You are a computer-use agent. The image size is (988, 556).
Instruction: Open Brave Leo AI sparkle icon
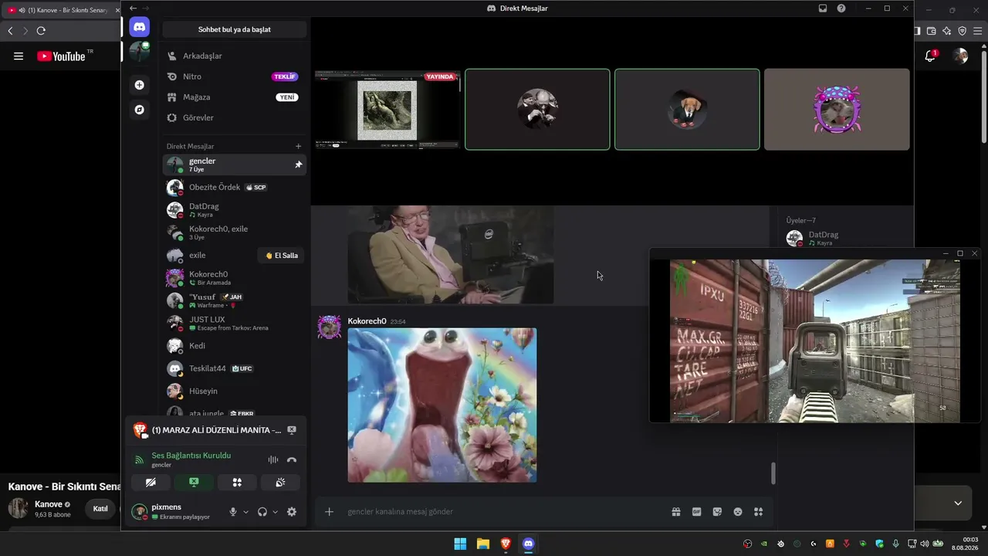947,31
